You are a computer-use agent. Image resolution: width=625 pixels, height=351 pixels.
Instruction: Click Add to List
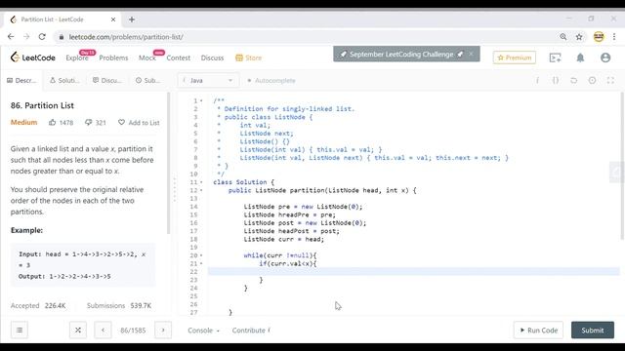coord(139,123)
